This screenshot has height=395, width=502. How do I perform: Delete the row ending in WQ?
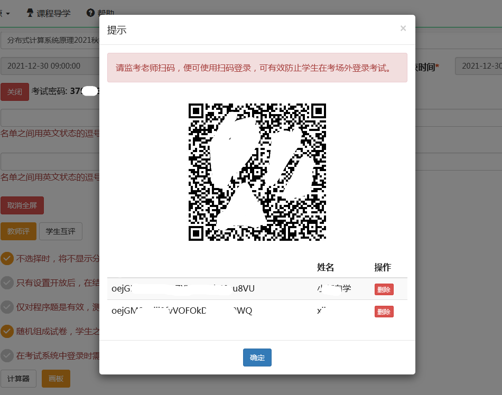pos(384,312)
